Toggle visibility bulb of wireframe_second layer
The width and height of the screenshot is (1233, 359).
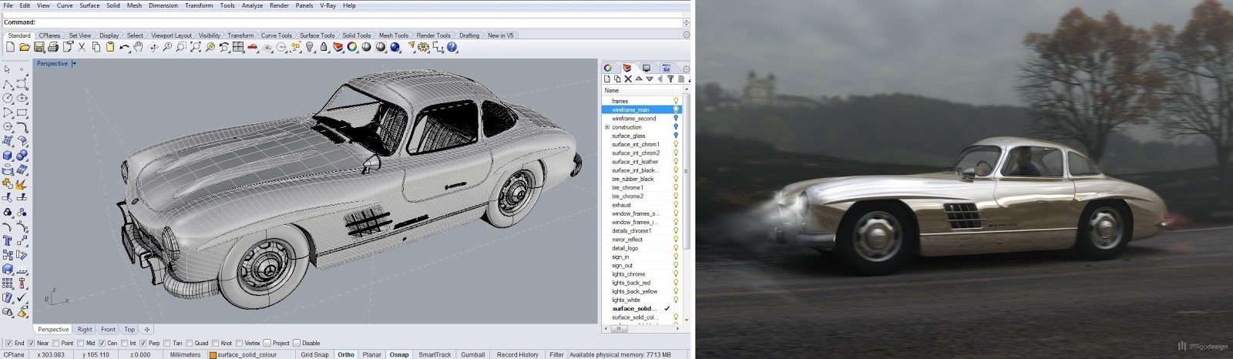(x=676, y=119)
